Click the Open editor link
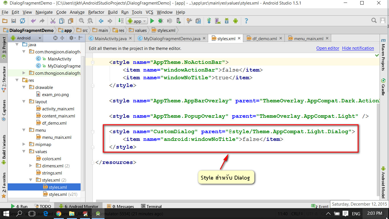 [x=327, y=48]
